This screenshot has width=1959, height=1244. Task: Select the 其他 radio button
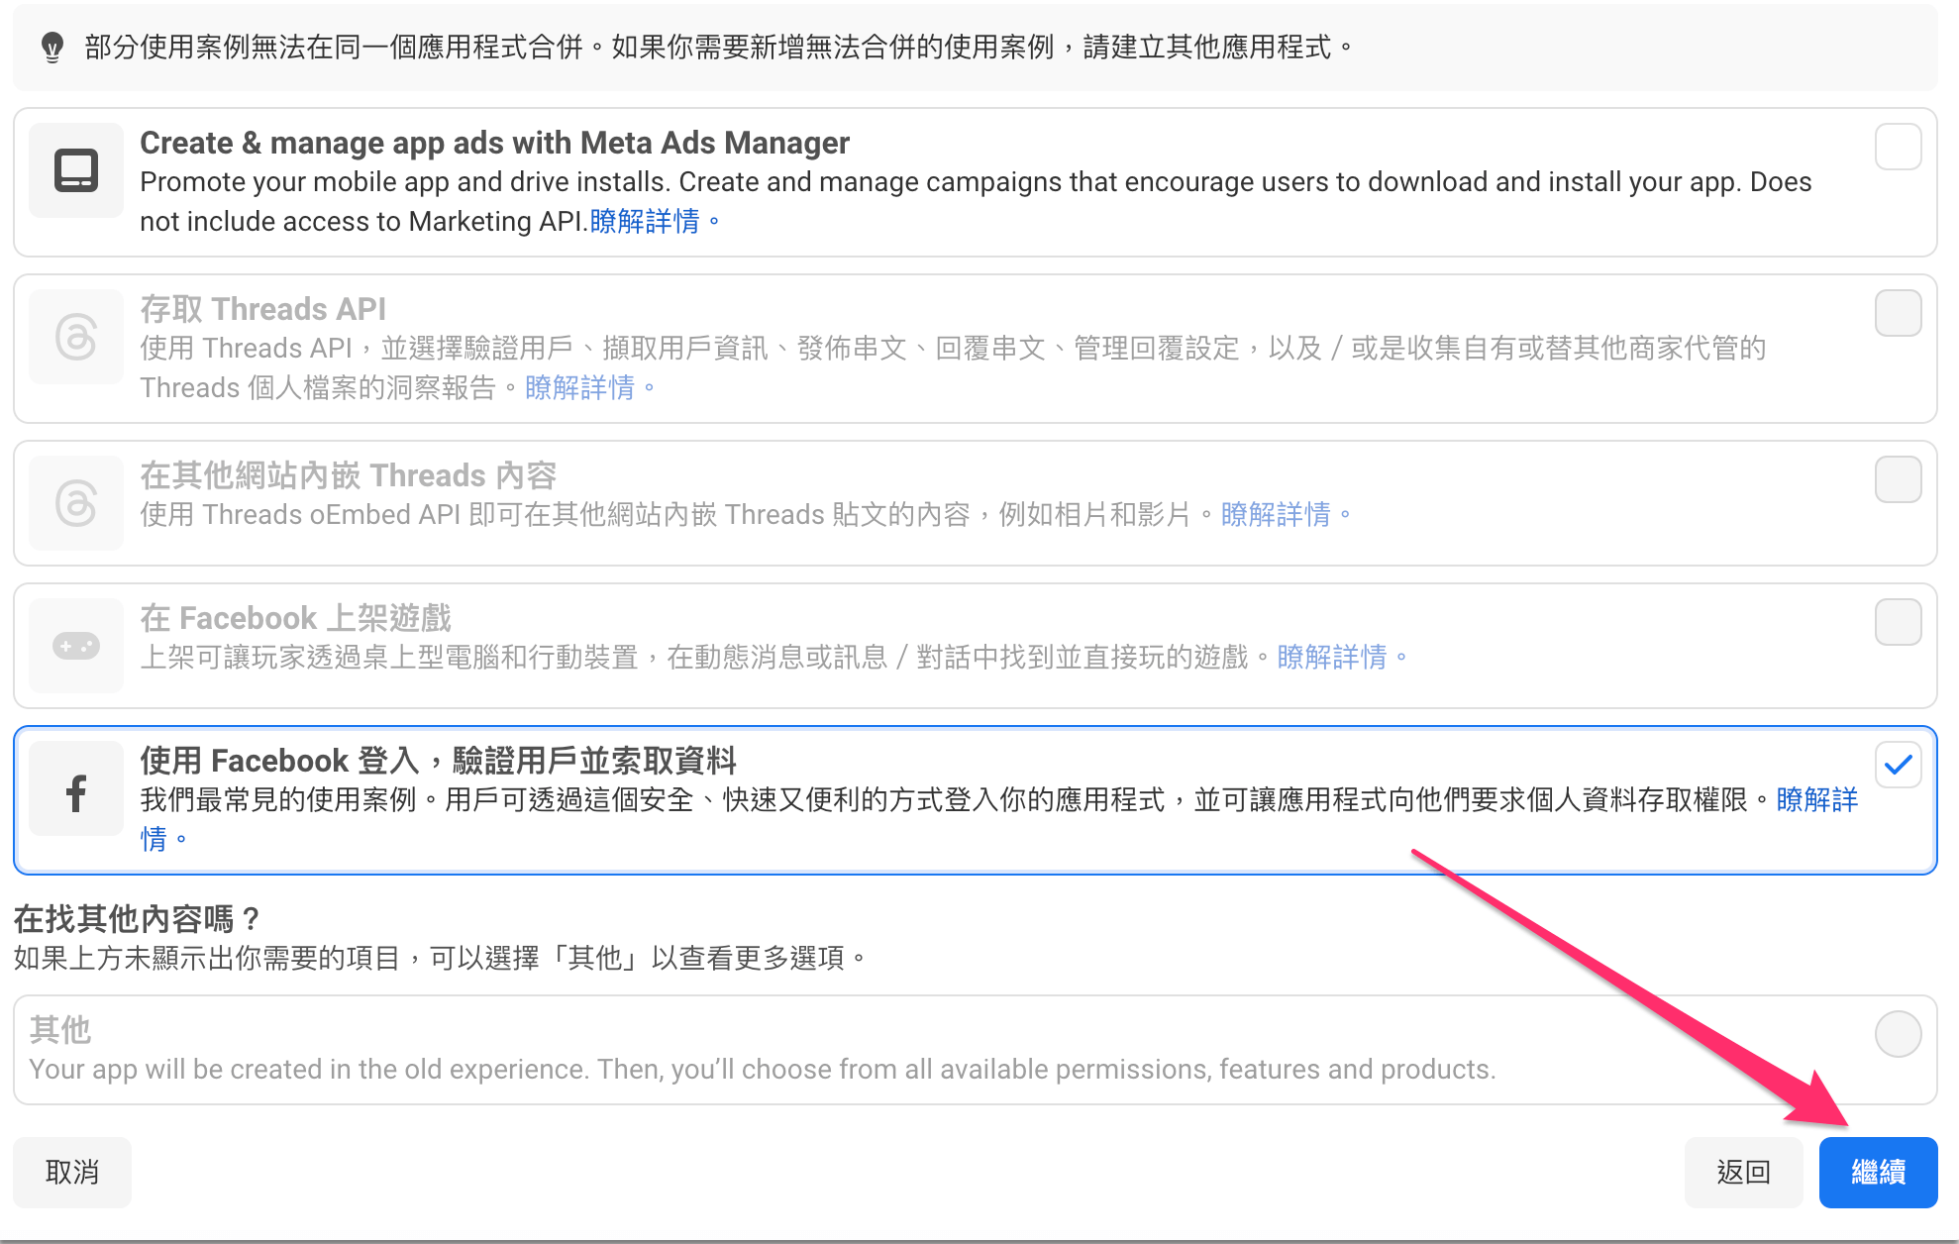point(1898,1034)
